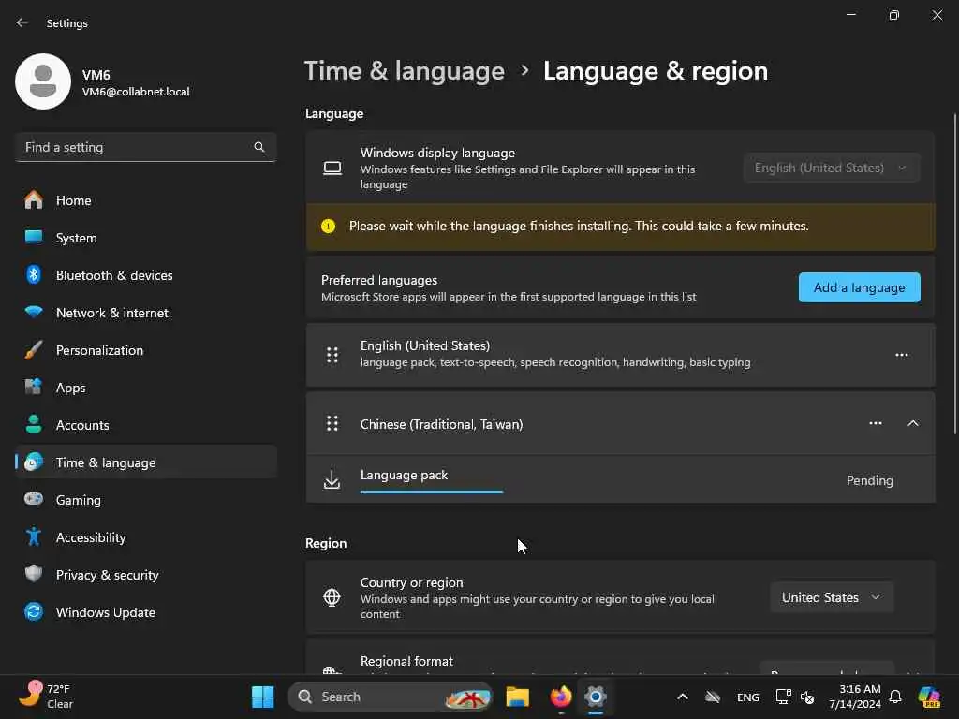Click the English (United States) drag handle
Image resolution: width=959 pixels, height=719 pixels.
point(332,355)
